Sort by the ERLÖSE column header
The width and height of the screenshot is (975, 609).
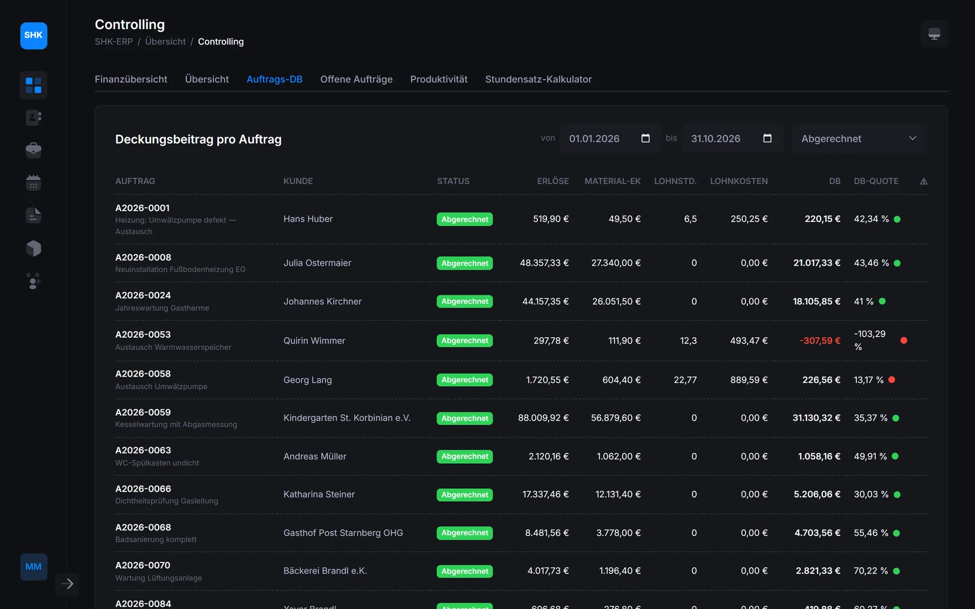553,181
